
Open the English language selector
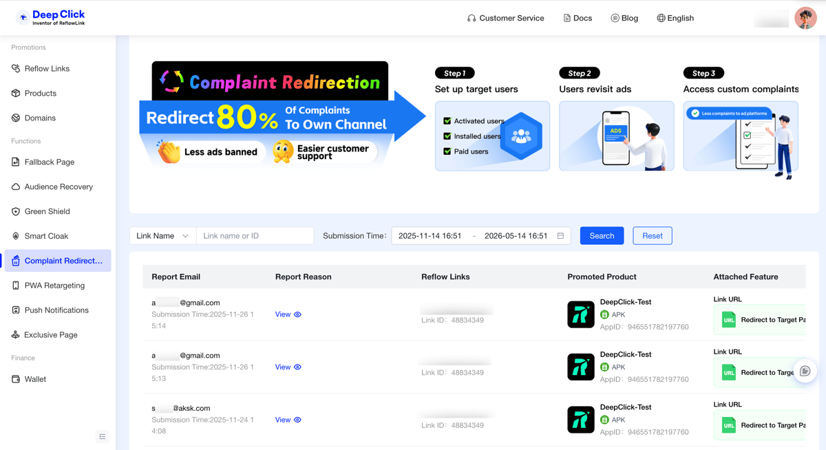[x=675, y=19]
